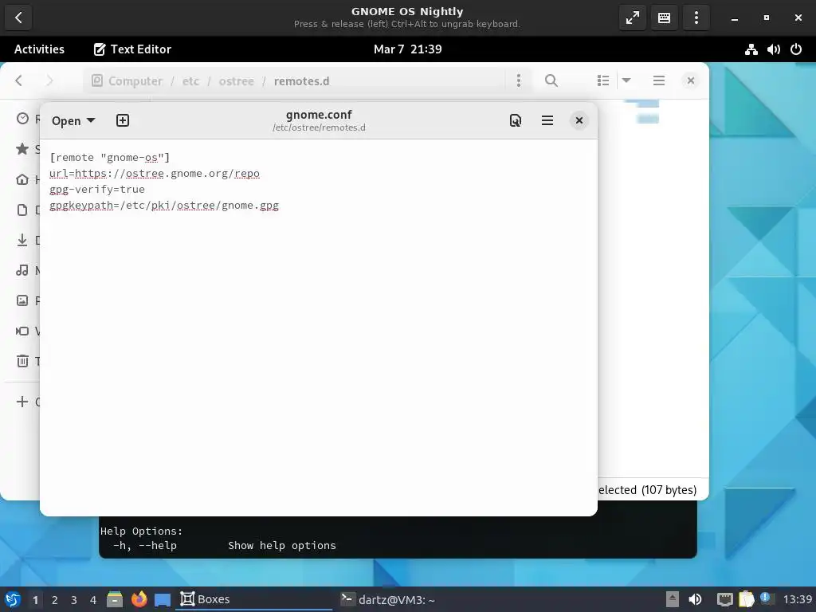Click the plus Other Locations icon in sidebar

pyautogui.click(x=22, y=402)
